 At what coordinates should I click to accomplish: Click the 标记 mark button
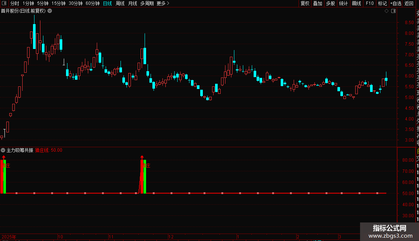point(382,3)
